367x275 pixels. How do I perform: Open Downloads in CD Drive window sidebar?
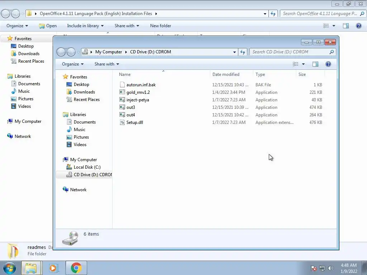click(x=81, y=92)
